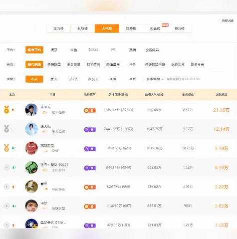Select the platform option between YY and 企鹅电竞
The height and width of the screenshot is (239, 237).
click(133, 50)
